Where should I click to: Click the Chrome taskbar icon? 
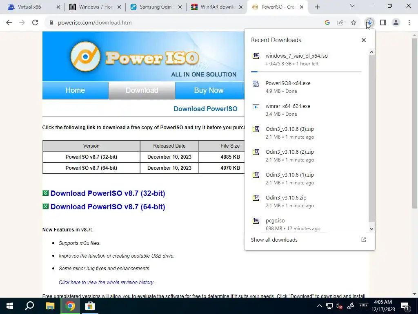coord(70,306)
